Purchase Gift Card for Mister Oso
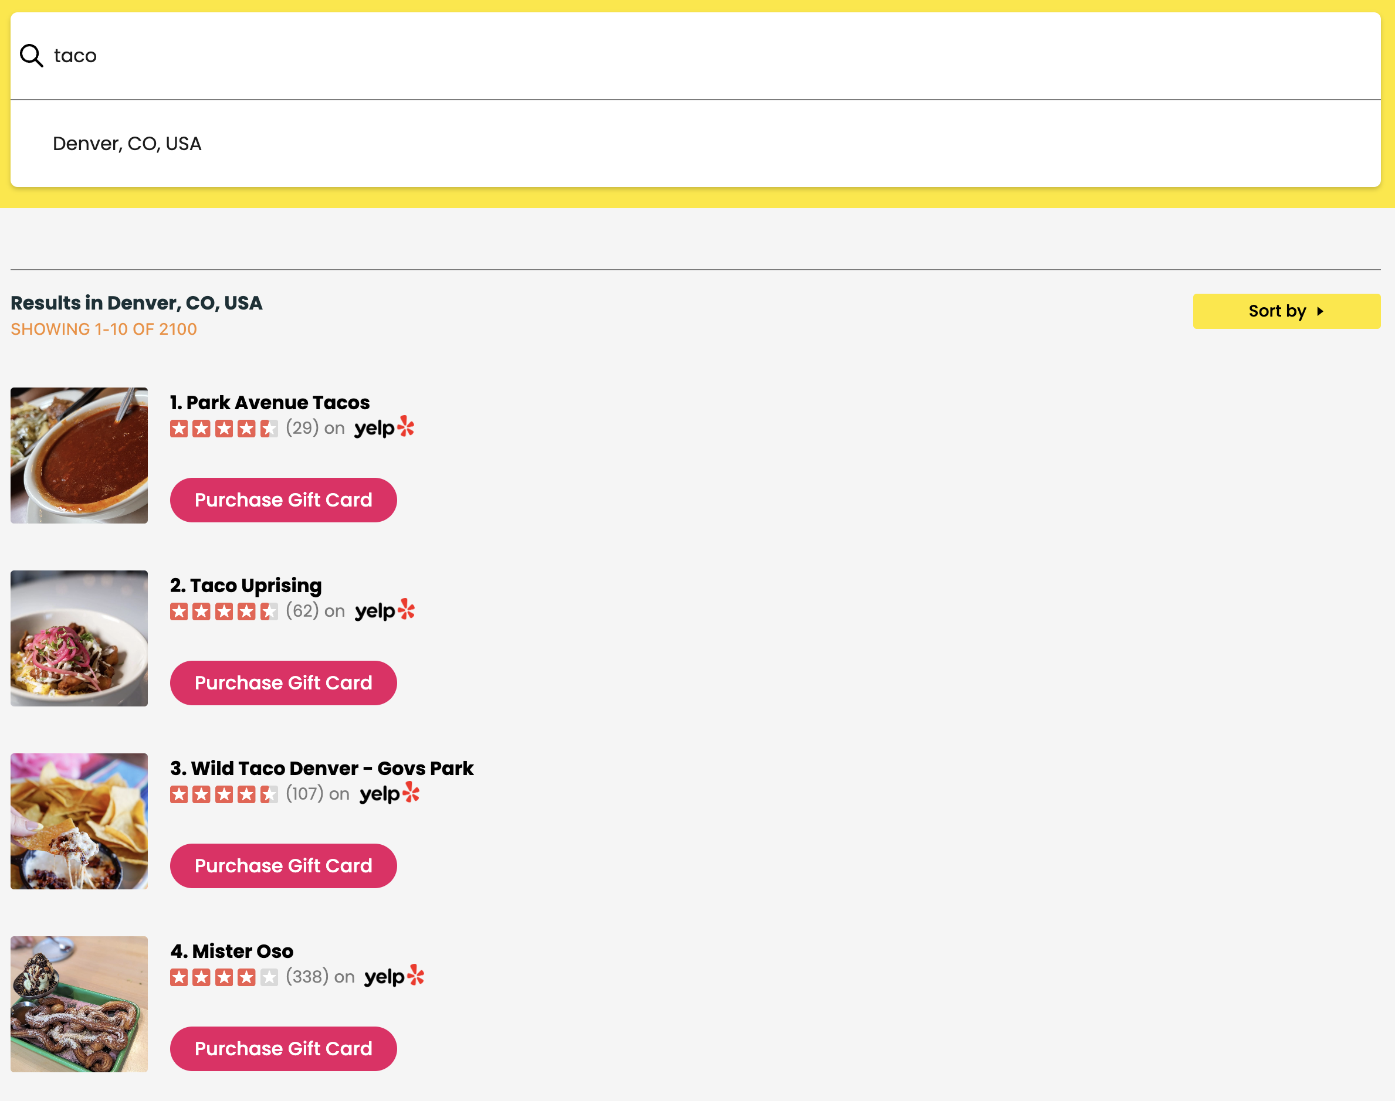Image resolution: width=1395 pixels, height=1101 pixels. pyautogui.click(x=283, y=1049)
